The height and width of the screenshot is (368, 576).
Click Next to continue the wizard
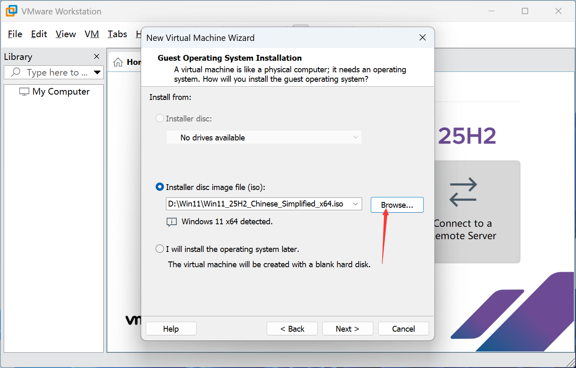point(347,329)
